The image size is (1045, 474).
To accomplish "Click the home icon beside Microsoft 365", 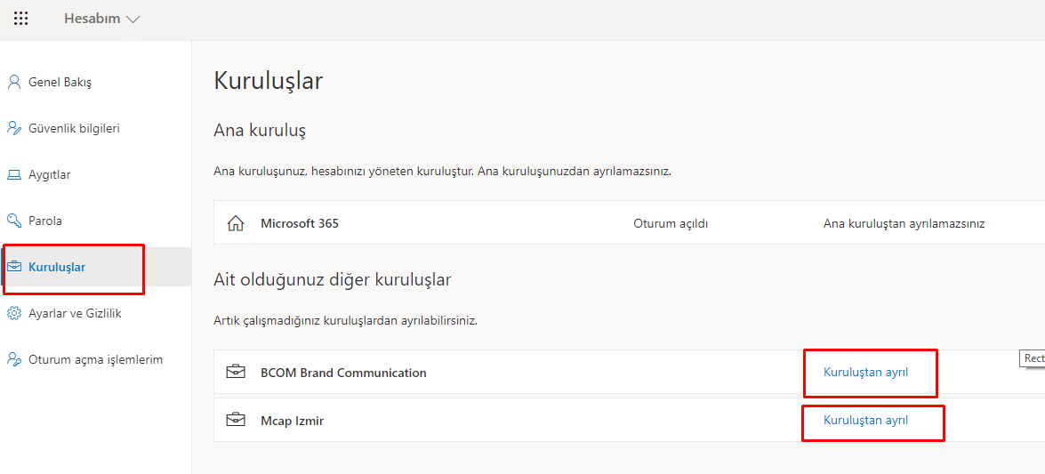I will [x=236, y=224].
